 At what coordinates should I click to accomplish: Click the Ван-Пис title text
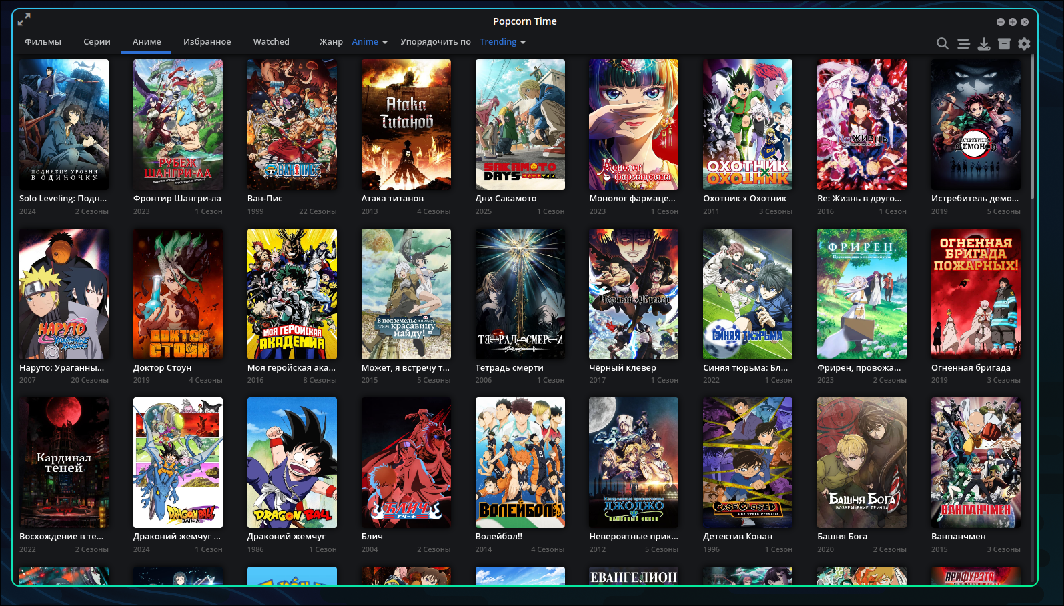pos(265,198)
